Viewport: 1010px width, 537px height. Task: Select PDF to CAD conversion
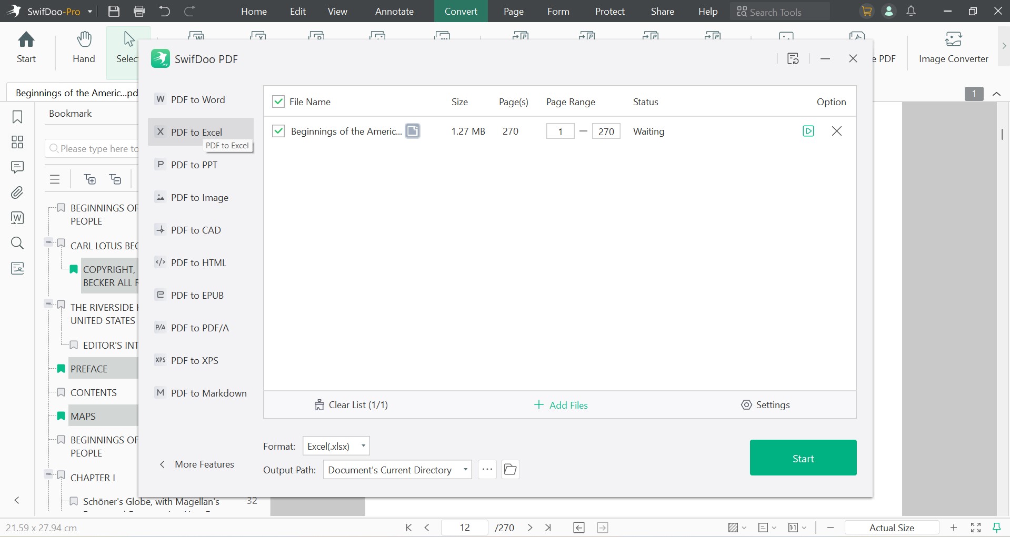click(x=201, y=230)
